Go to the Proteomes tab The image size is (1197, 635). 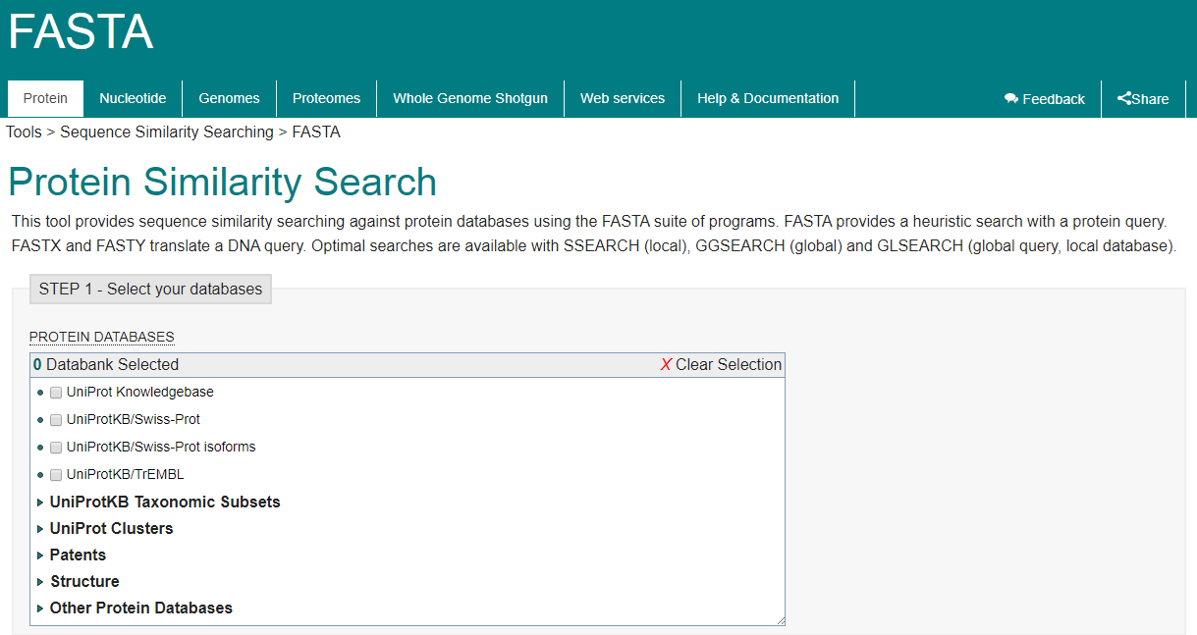pos(326,98)
